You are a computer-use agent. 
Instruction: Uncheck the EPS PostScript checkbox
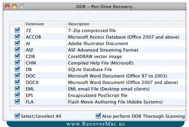coord(17,95)
